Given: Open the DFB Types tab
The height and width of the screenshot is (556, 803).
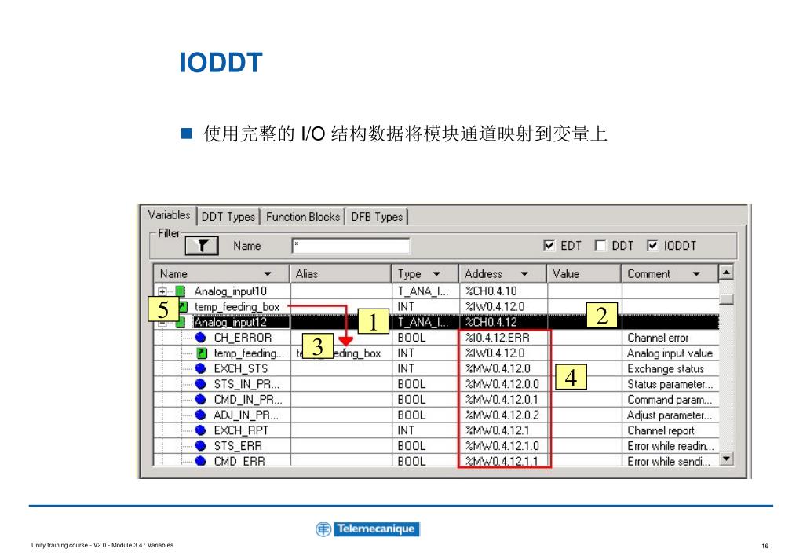Looking at the screenshot, I should pyautogui.click(x=377, y=217).
